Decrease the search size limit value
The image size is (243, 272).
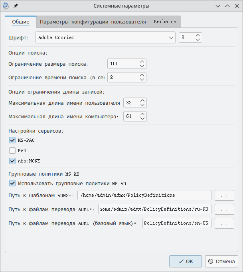pos(142,66)
